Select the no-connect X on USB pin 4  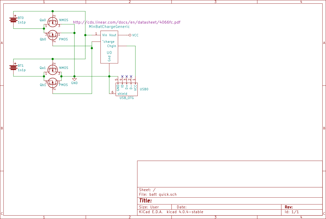click(x=122, y=76)
